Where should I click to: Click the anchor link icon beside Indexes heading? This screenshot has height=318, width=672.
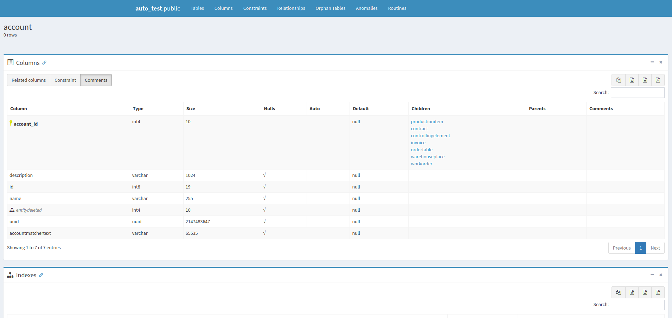tap(41, 275)
